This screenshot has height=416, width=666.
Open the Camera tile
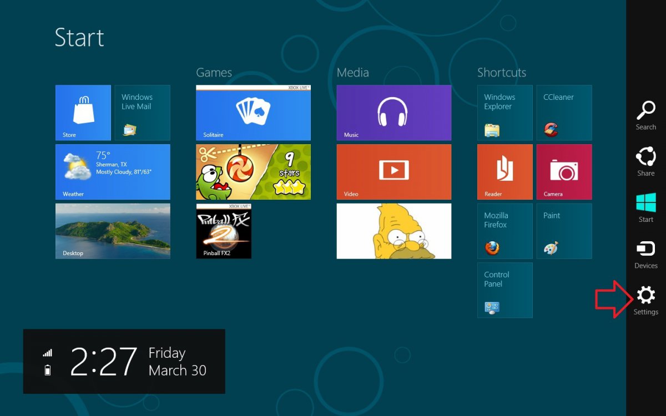(x=564, y=172)
